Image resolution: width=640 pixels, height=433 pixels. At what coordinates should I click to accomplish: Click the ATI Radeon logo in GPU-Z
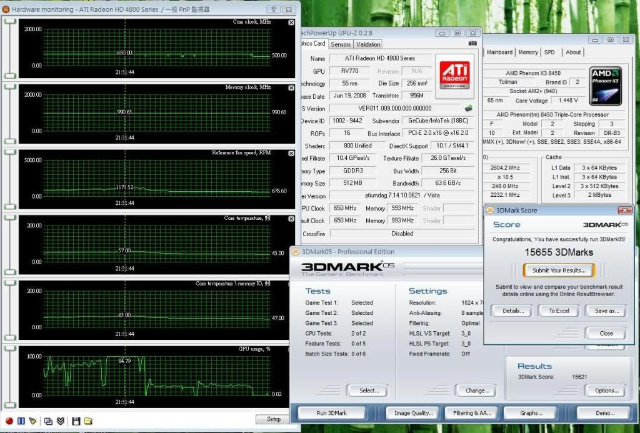[x=454, y=76]
